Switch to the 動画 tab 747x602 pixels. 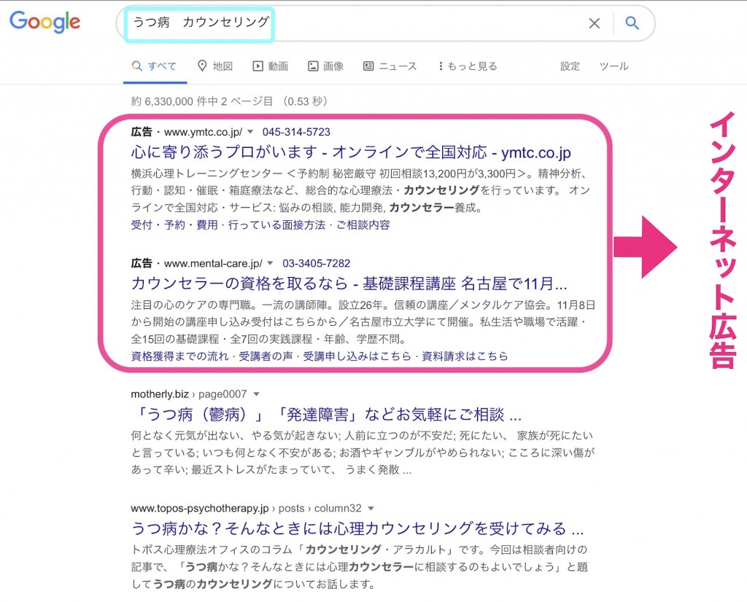tap(270, 66)
